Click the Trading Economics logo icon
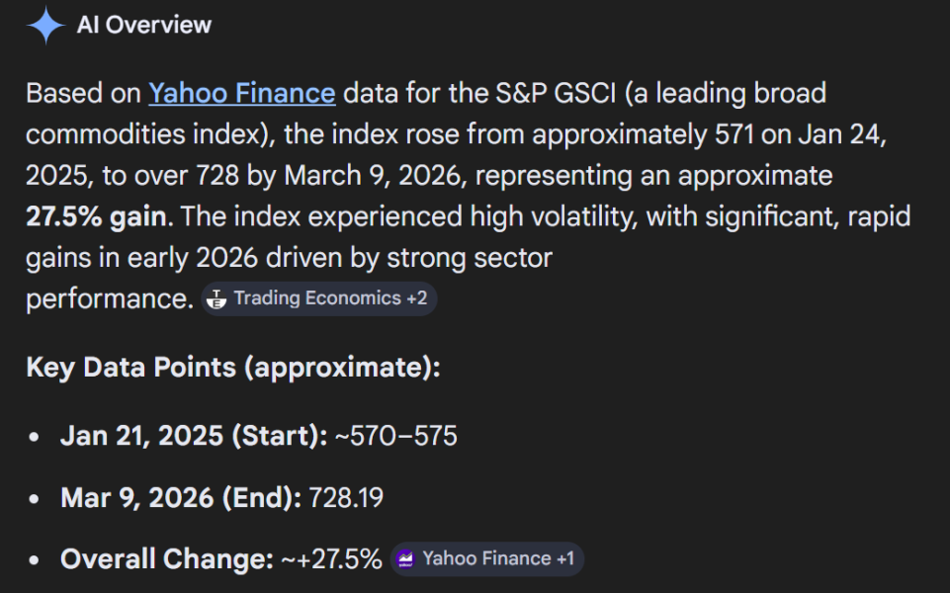The width and height of the screenshot is (950, 593). pos(216,298)
